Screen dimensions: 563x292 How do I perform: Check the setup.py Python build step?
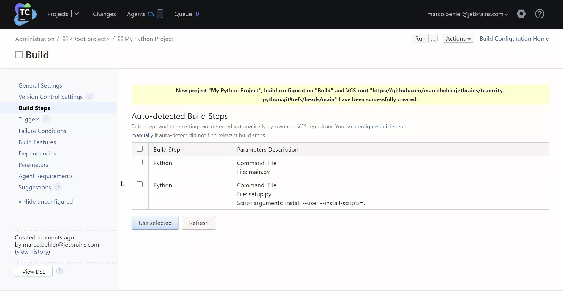point(140,185)
